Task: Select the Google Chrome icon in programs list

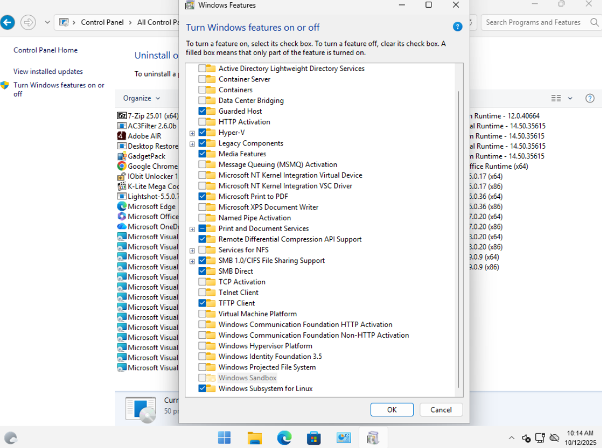Action: [122, 166]
